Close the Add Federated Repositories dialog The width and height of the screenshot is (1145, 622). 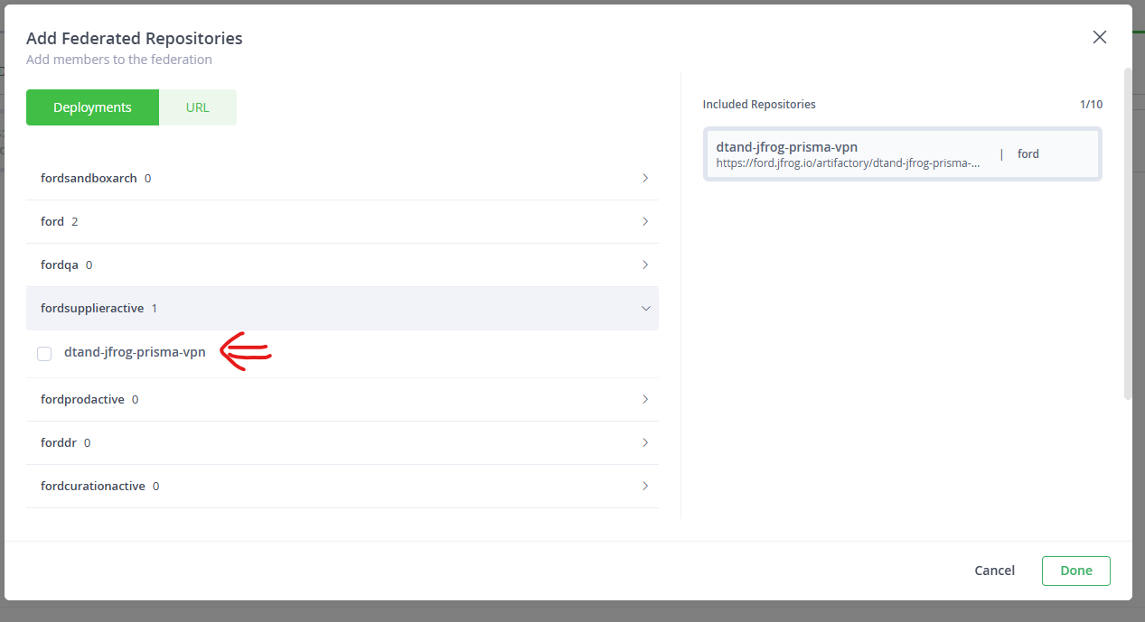(x=1099, y=37)
